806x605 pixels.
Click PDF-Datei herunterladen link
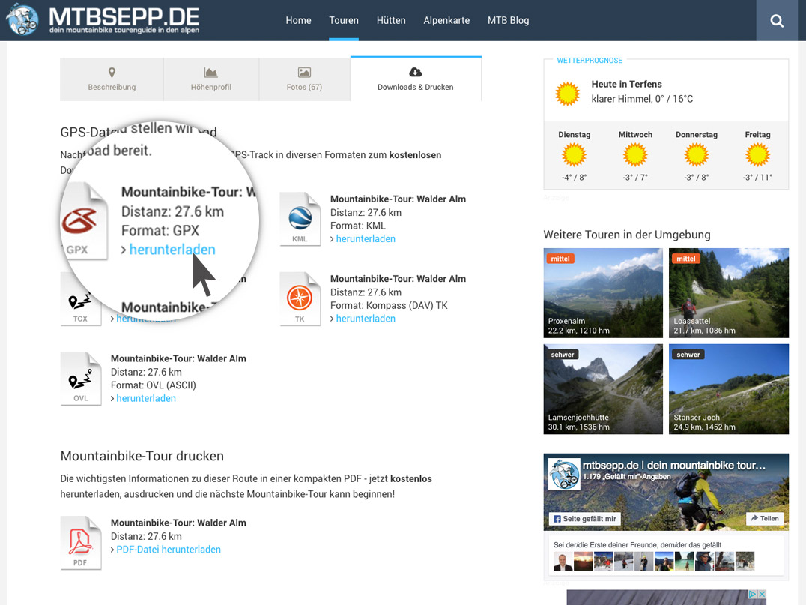coord(168,550)
